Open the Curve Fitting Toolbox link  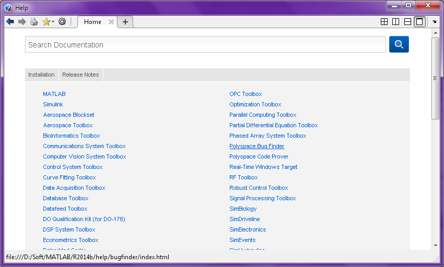(x=69, y=178)
